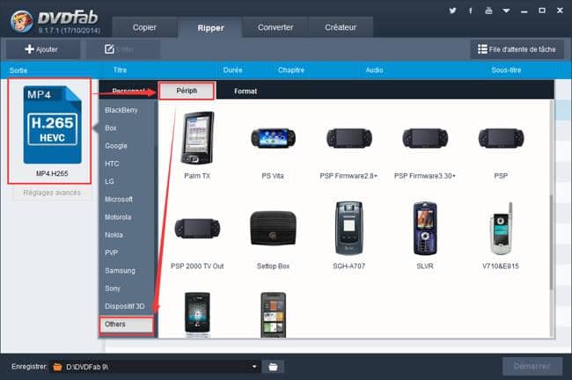This screenshot has height=380, width=572.
Task: Click the orange folder icon beside Enregistrer
Action: (57, 367)
